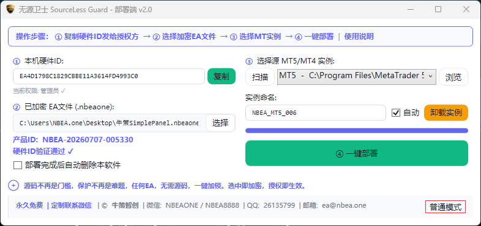Click the 一键部署 deploy button

[x=356, y=153]
